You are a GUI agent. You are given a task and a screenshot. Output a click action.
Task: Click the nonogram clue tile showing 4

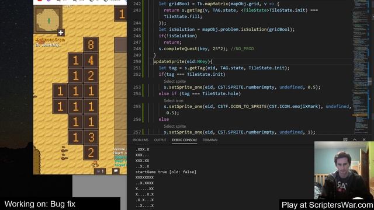click(x=91, y=60)
